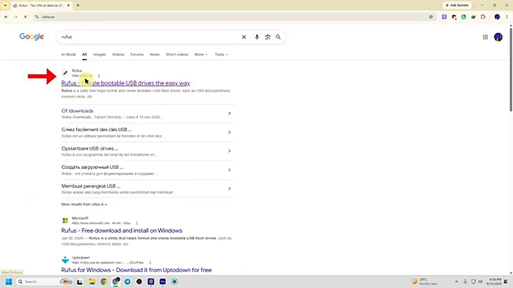
Task: Open Chrome's three-dot menu
Action: (507, 17)
